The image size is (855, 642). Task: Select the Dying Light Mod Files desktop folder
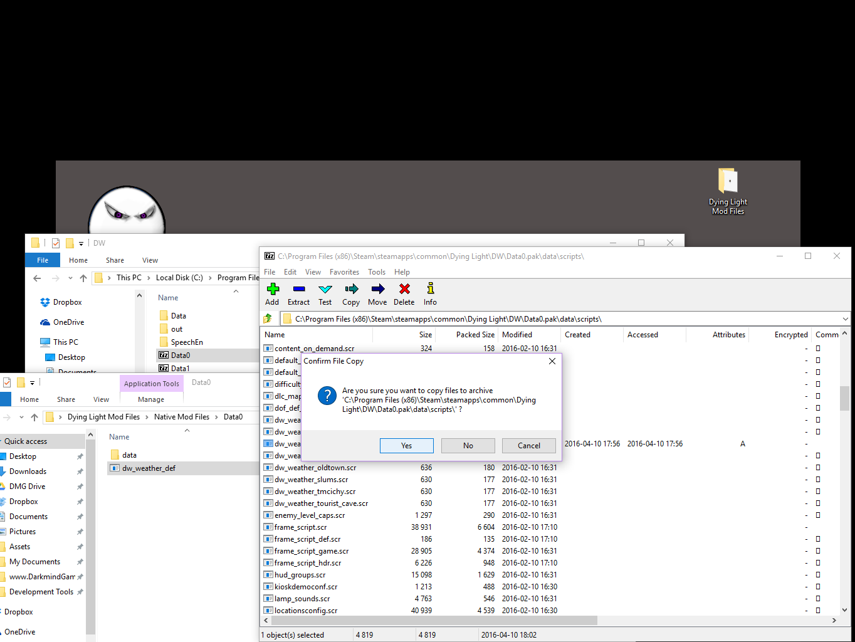coord(728,191)
